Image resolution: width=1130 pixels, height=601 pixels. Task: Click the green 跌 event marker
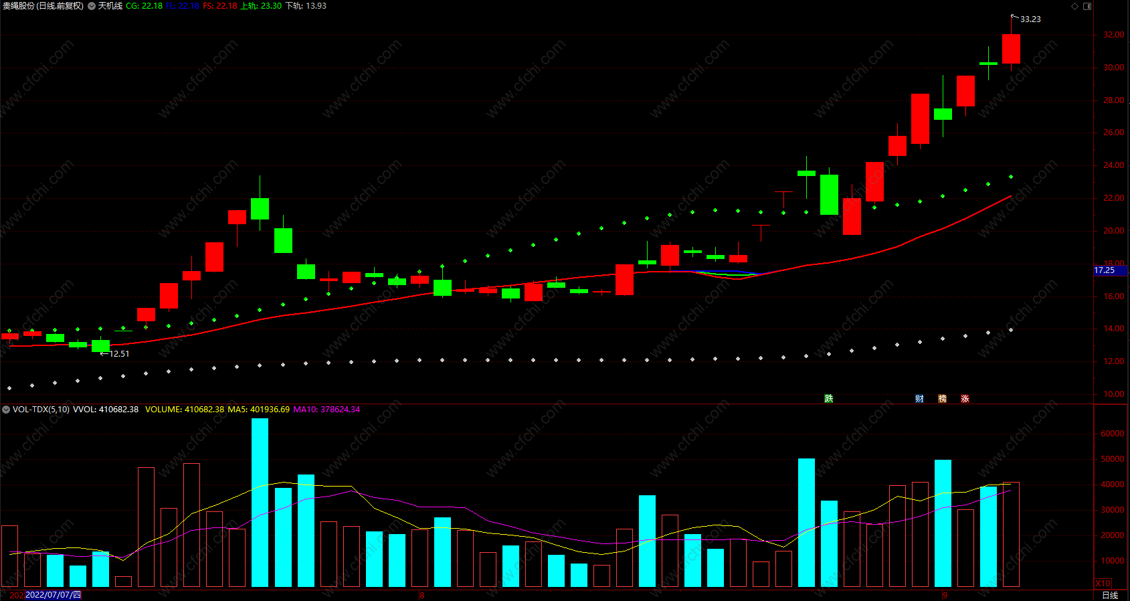(829, 399)
